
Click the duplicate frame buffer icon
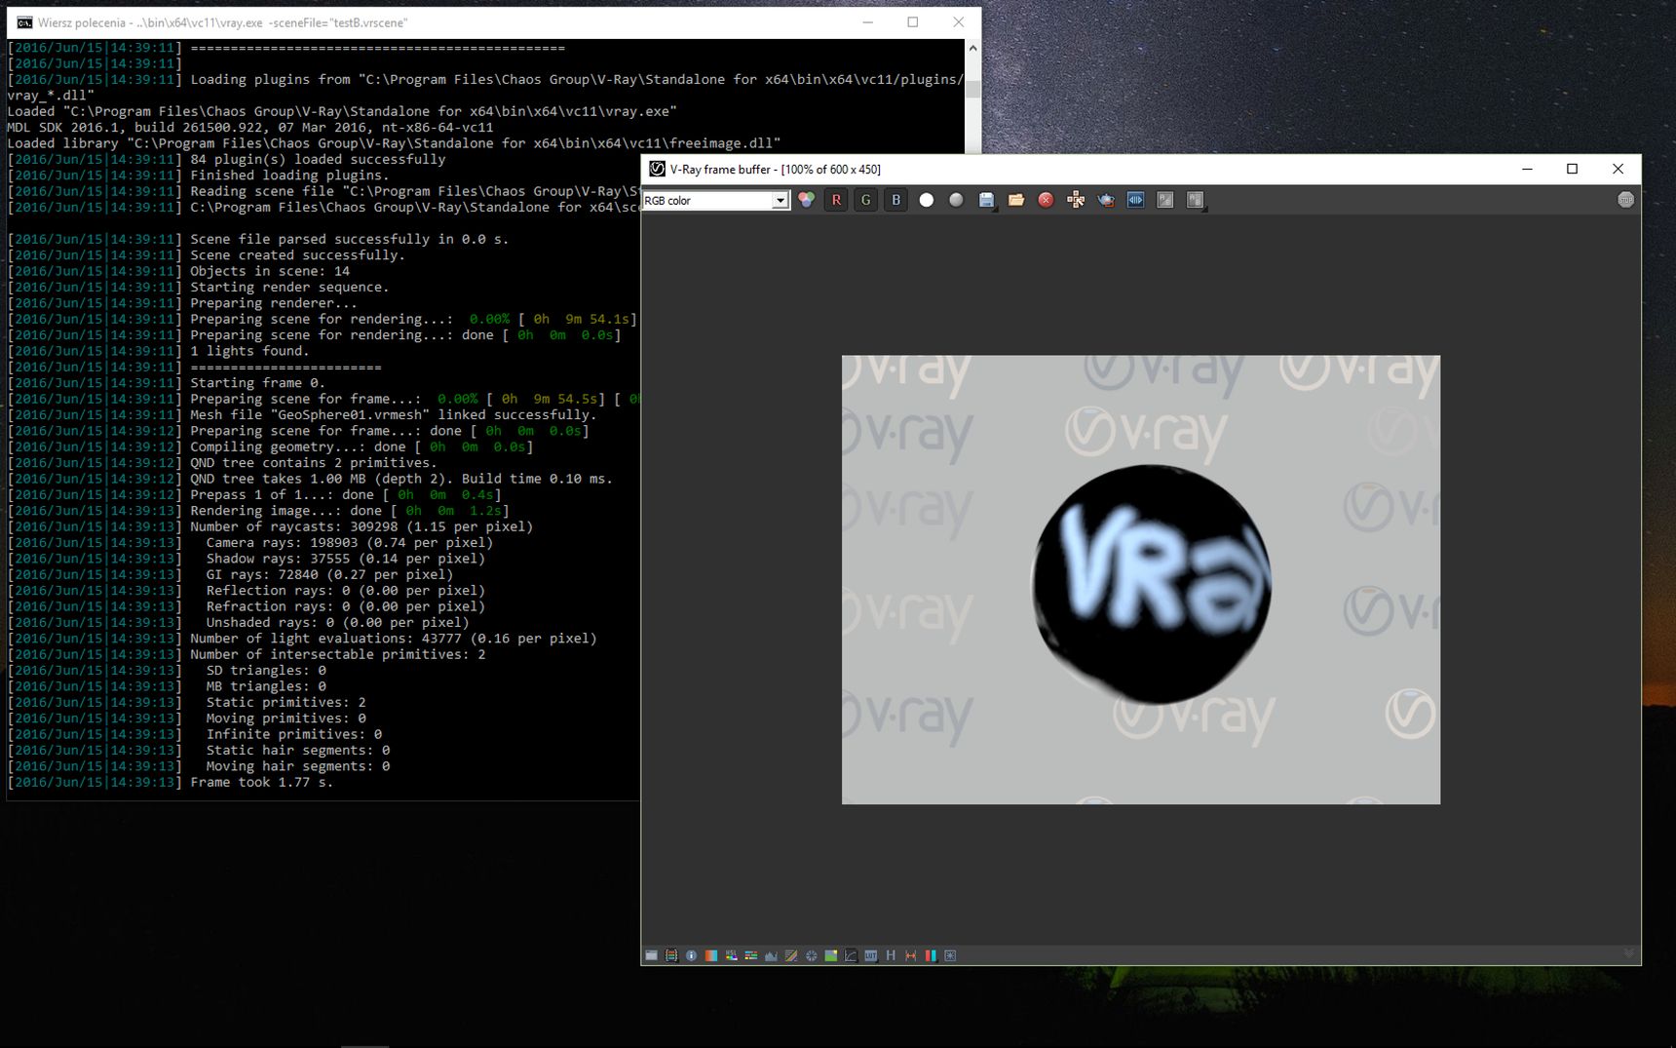[1076, 200]
